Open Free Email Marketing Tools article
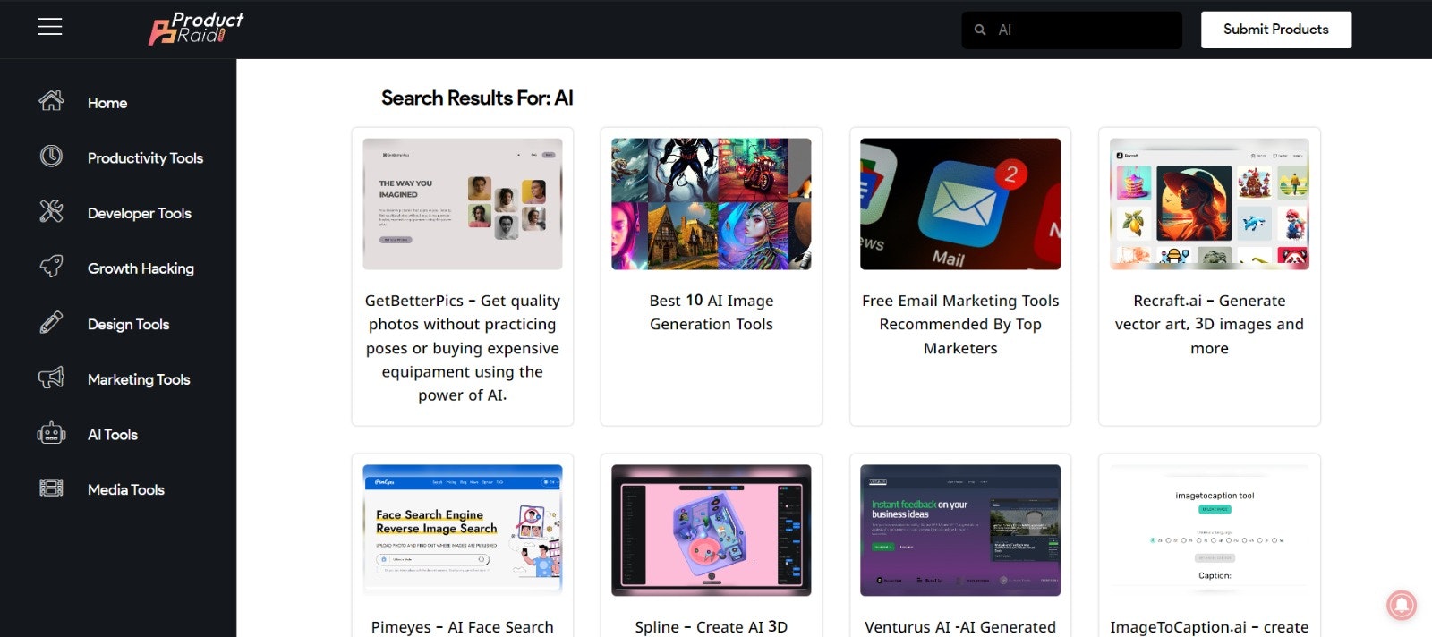The height and width of the screenshot is (637, 1432). click(x=960, y=324)
